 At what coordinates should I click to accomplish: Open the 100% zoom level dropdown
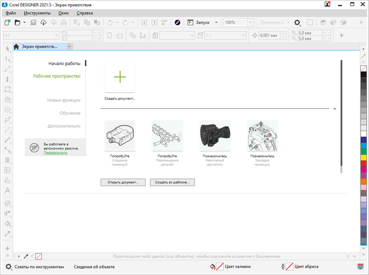click(x=250, y=22)
